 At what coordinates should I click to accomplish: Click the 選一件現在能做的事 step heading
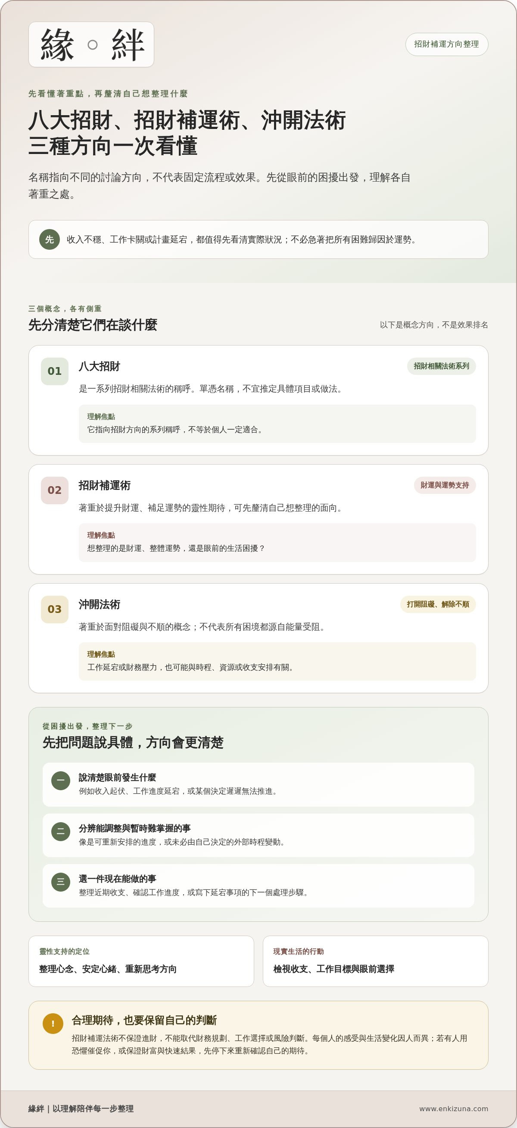point(117,879)
